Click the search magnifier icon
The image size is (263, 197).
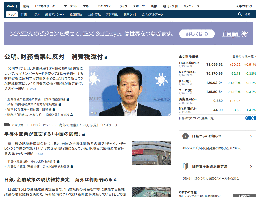click(240, 15)
